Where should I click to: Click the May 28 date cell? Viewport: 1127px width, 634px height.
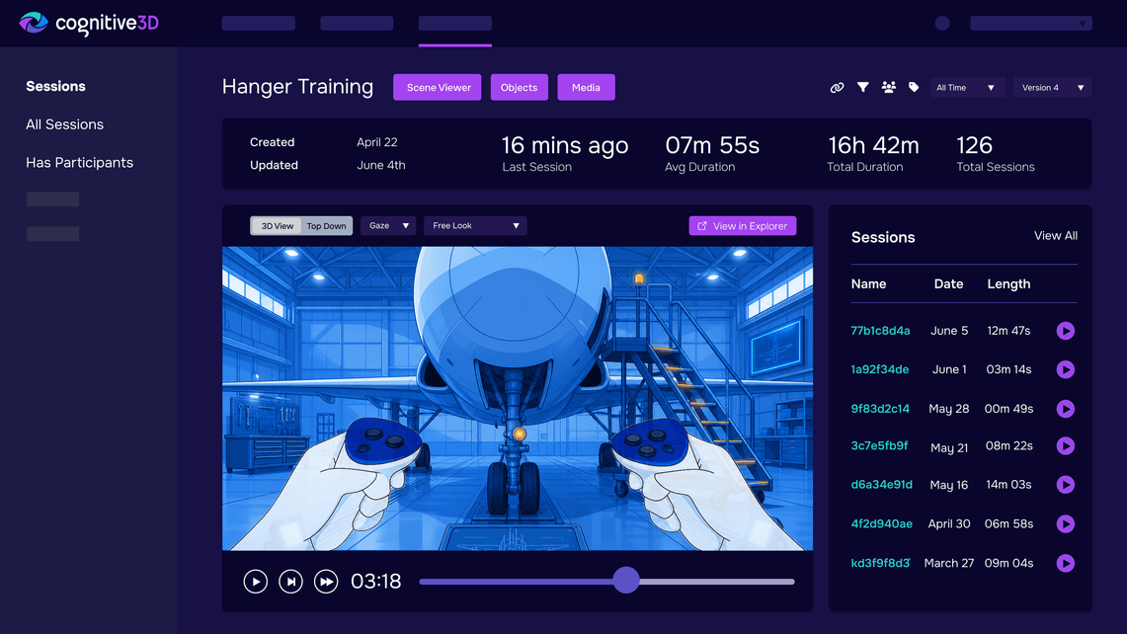pos(949,408)
